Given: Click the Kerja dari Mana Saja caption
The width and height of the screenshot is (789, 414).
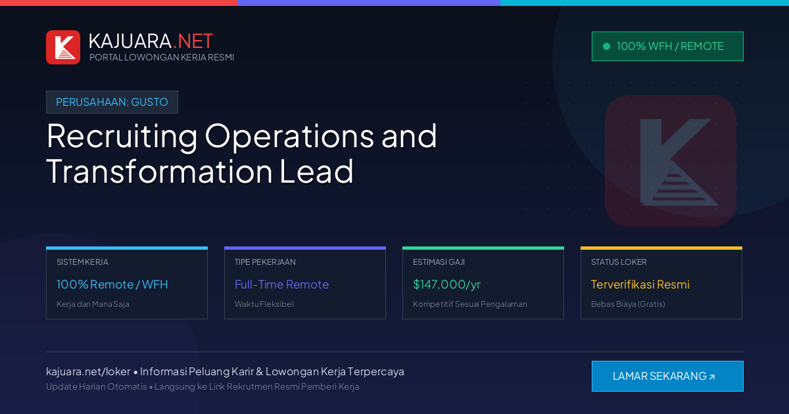Looking at the screenshot, I should coord(93,304).
